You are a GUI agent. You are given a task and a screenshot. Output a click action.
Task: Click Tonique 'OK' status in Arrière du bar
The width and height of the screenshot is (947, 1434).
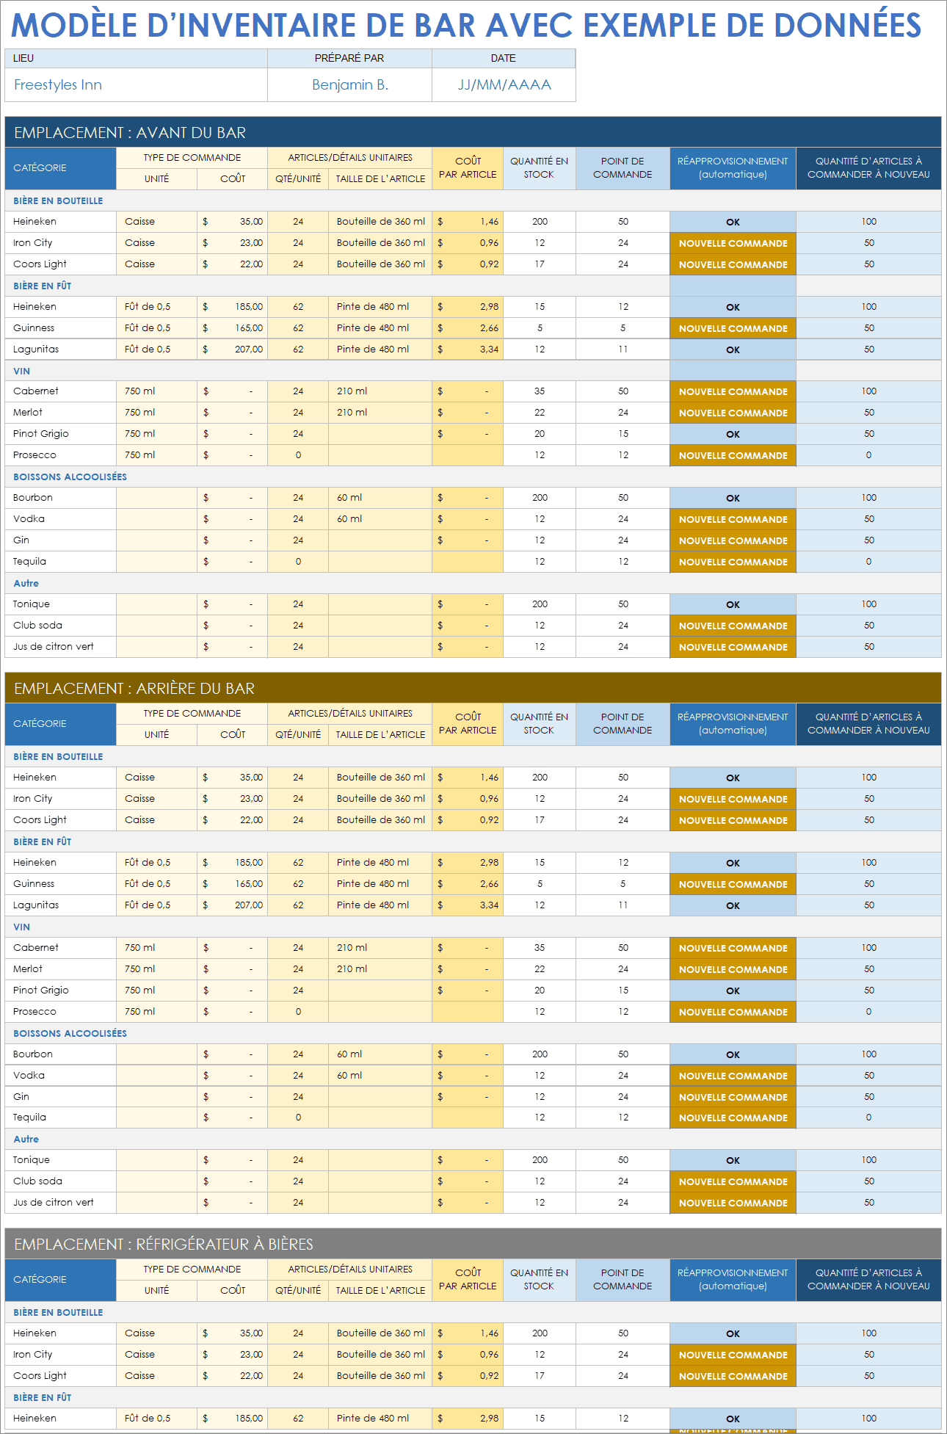pos(733,1161)
